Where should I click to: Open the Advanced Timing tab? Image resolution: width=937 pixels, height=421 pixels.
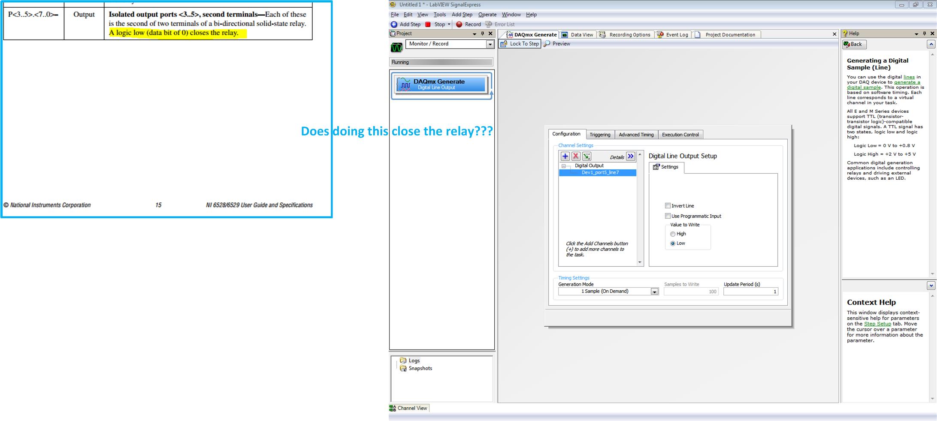(x=636, y=135)
